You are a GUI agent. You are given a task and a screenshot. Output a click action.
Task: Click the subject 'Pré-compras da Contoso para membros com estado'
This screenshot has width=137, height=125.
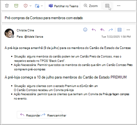coord(44,18)
